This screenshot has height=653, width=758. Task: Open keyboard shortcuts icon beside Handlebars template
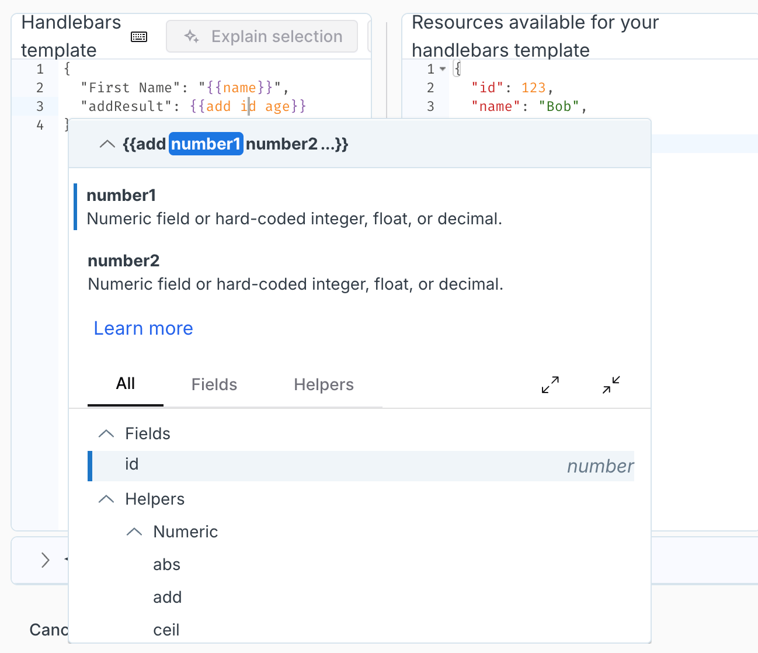tap(139, 37)
